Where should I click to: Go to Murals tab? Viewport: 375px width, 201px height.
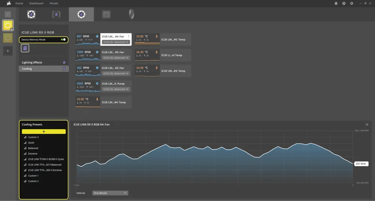click(x=54, y=3)
